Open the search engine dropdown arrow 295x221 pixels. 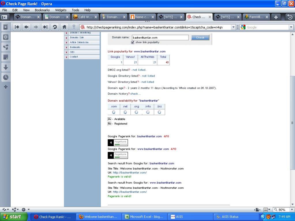tap(291, 27)
